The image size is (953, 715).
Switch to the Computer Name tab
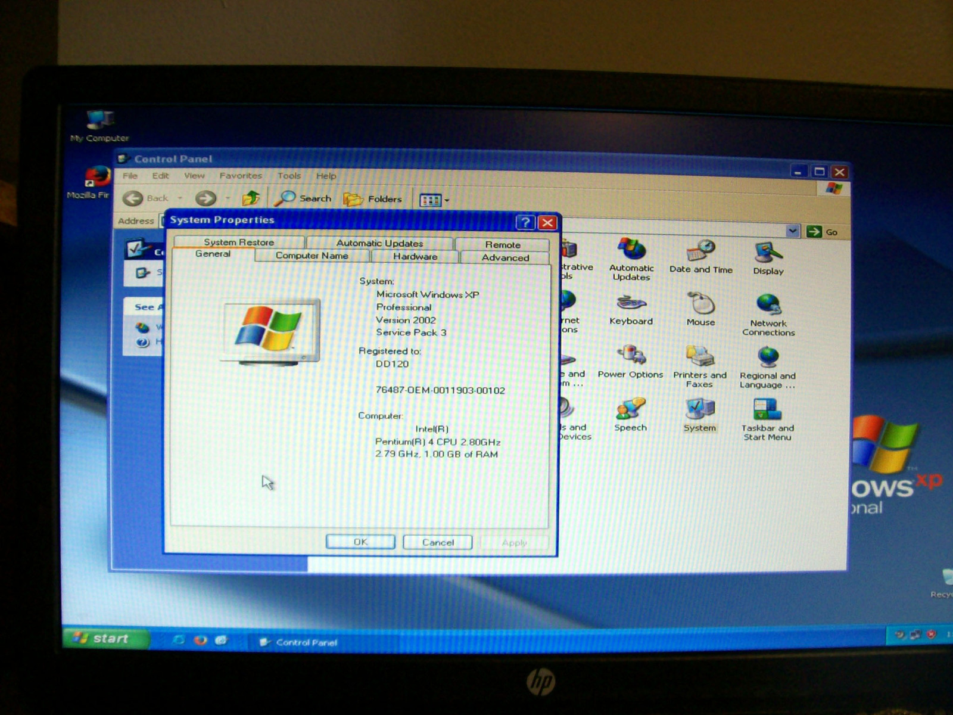tap(312, 256)
